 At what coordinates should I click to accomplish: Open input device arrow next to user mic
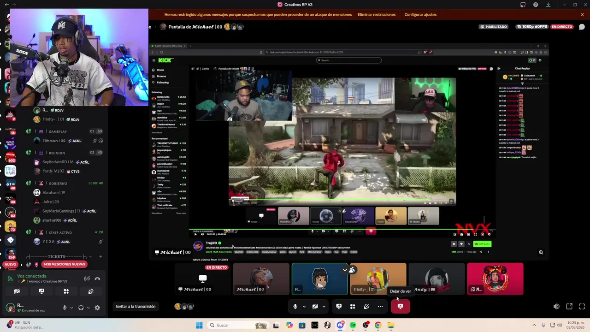click(71, 308)
